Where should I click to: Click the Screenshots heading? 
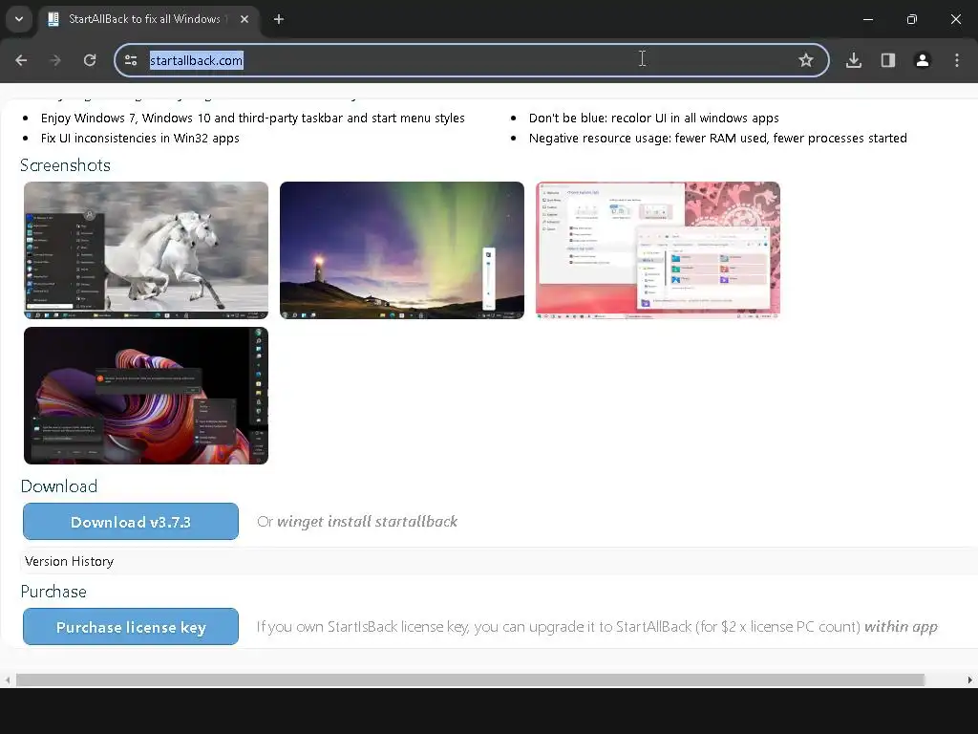(x=66, y=164)
